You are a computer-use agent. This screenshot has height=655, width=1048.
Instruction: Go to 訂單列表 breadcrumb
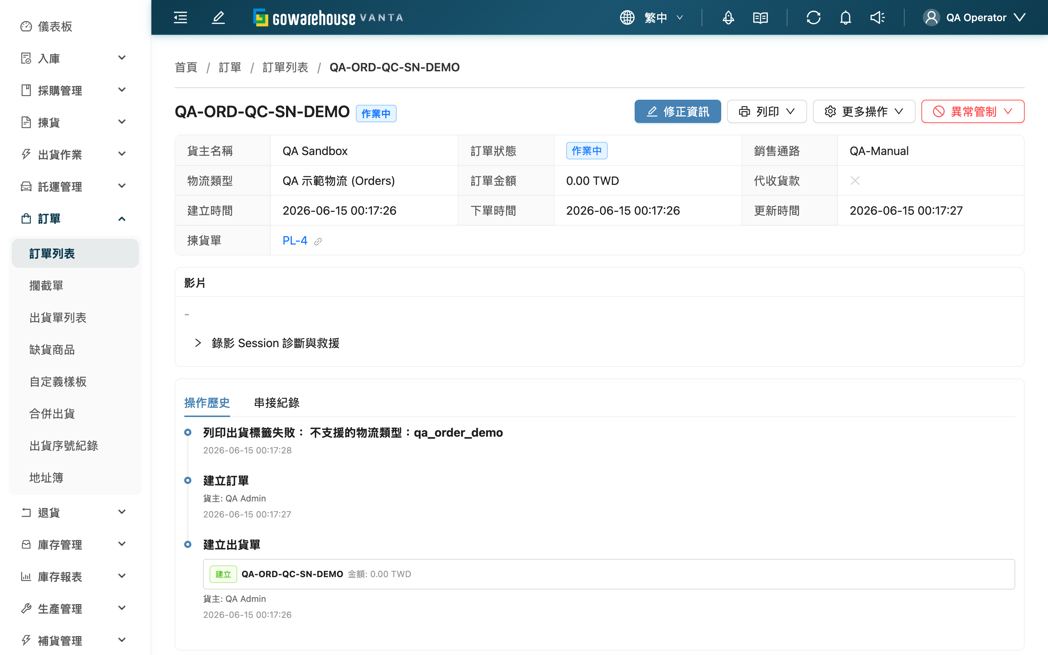point(285,67)
